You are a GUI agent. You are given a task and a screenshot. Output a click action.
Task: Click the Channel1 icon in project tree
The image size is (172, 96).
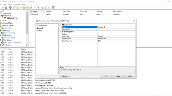(2, 16)
